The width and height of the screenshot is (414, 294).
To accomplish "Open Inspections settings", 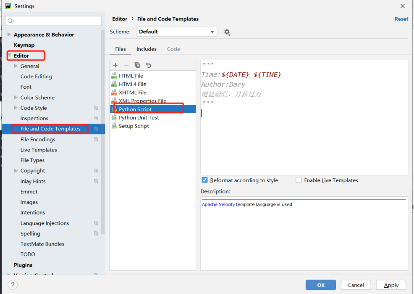I will tap(34, 119).
